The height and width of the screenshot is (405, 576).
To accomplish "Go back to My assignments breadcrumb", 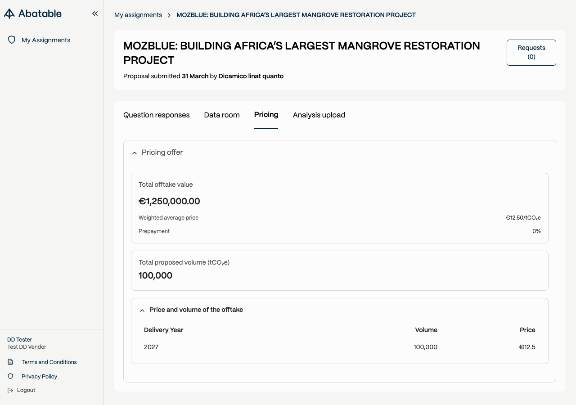I will (x=138, y=15).
